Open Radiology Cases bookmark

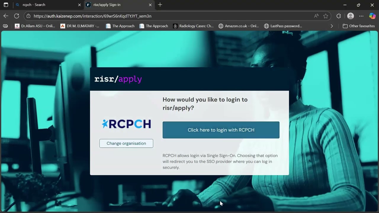click(193, 26)
